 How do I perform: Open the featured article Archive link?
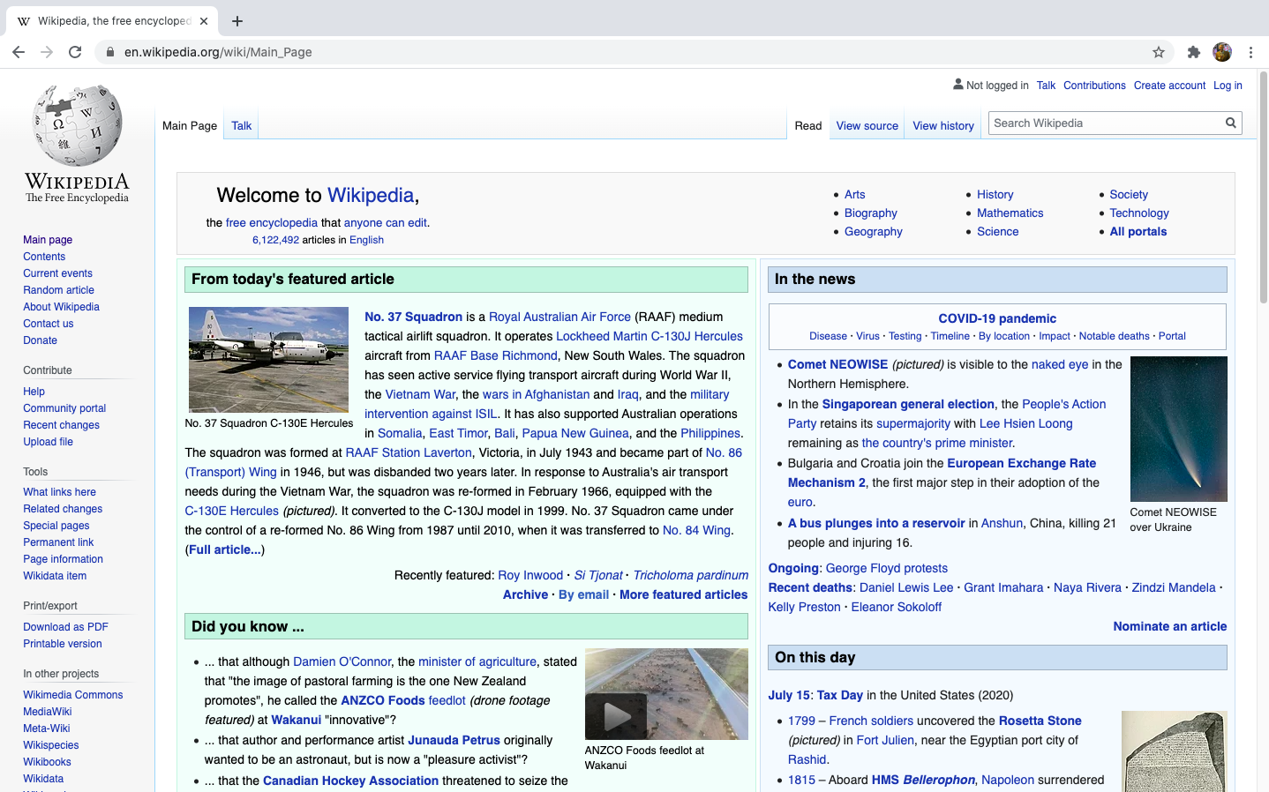coord(525,594)
